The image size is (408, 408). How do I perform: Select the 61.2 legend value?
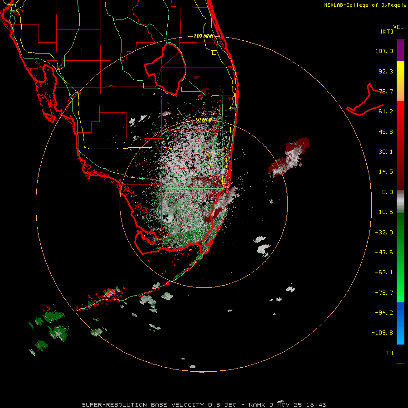(386, 112)
